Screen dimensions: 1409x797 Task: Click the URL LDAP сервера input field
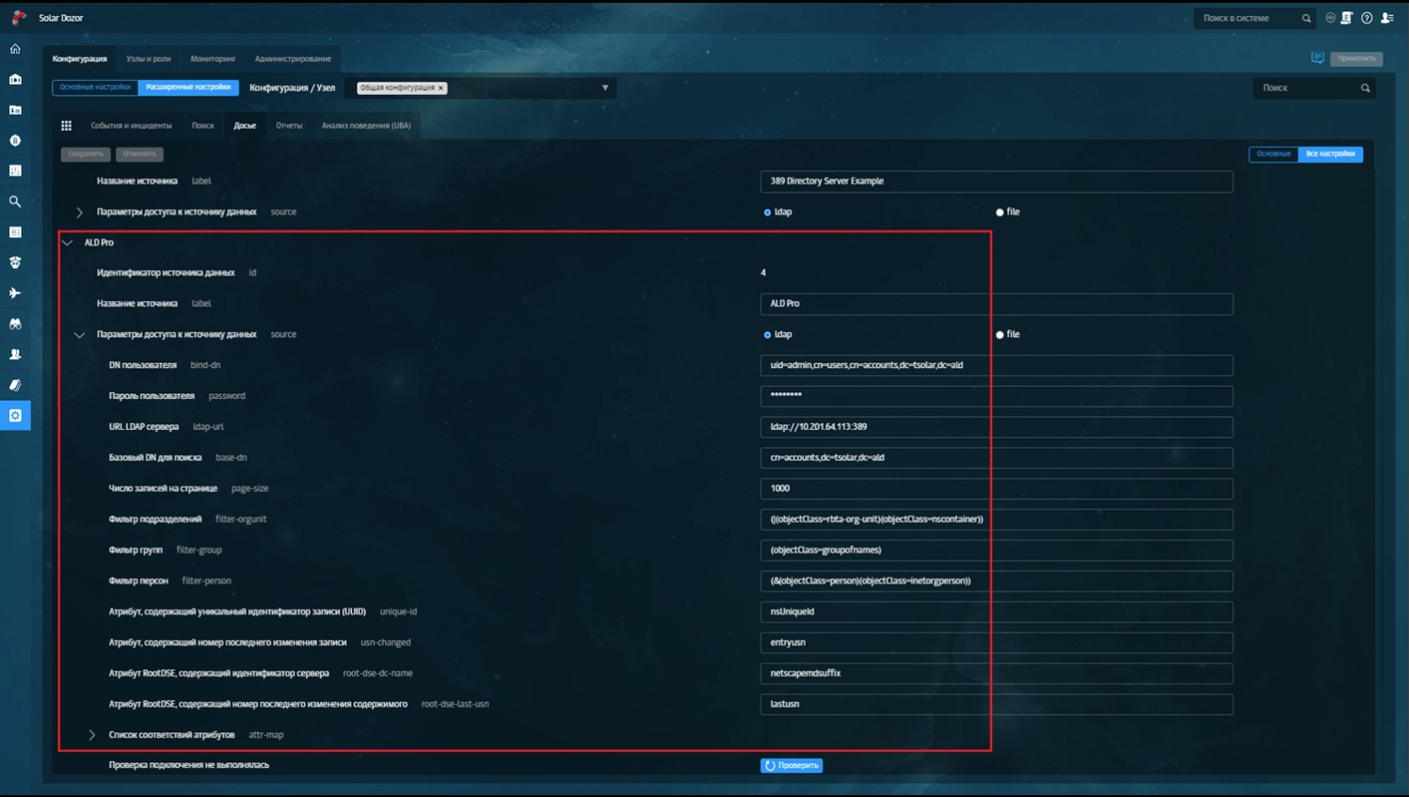996,427
